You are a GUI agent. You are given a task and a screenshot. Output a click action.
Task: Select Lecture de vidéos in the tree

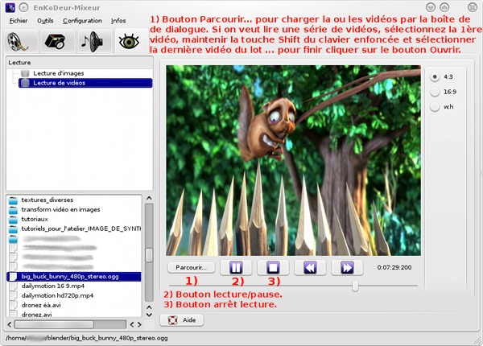[85, 83]
